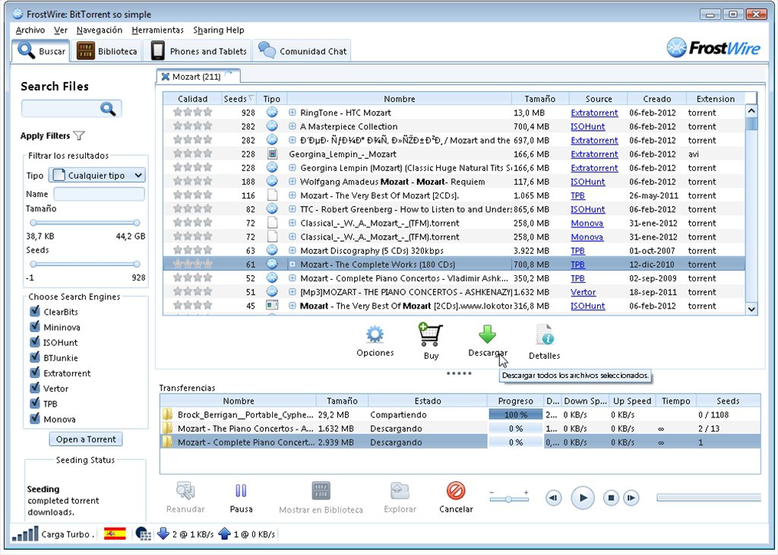Open the Herramientas menu
Image resolution: width=778 pixels, height=555 pixels.
[157, 30]
